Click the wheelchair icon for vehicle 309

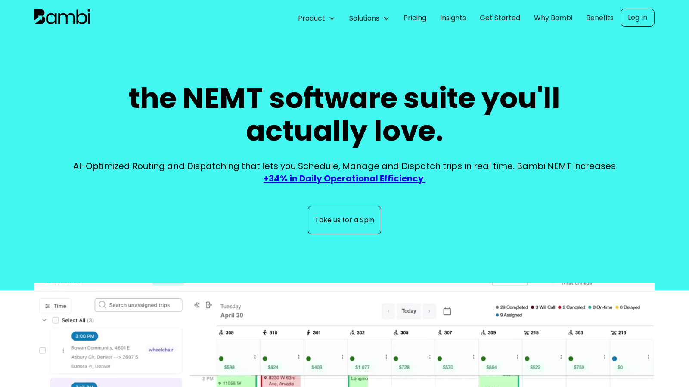(x=483, y=333)
